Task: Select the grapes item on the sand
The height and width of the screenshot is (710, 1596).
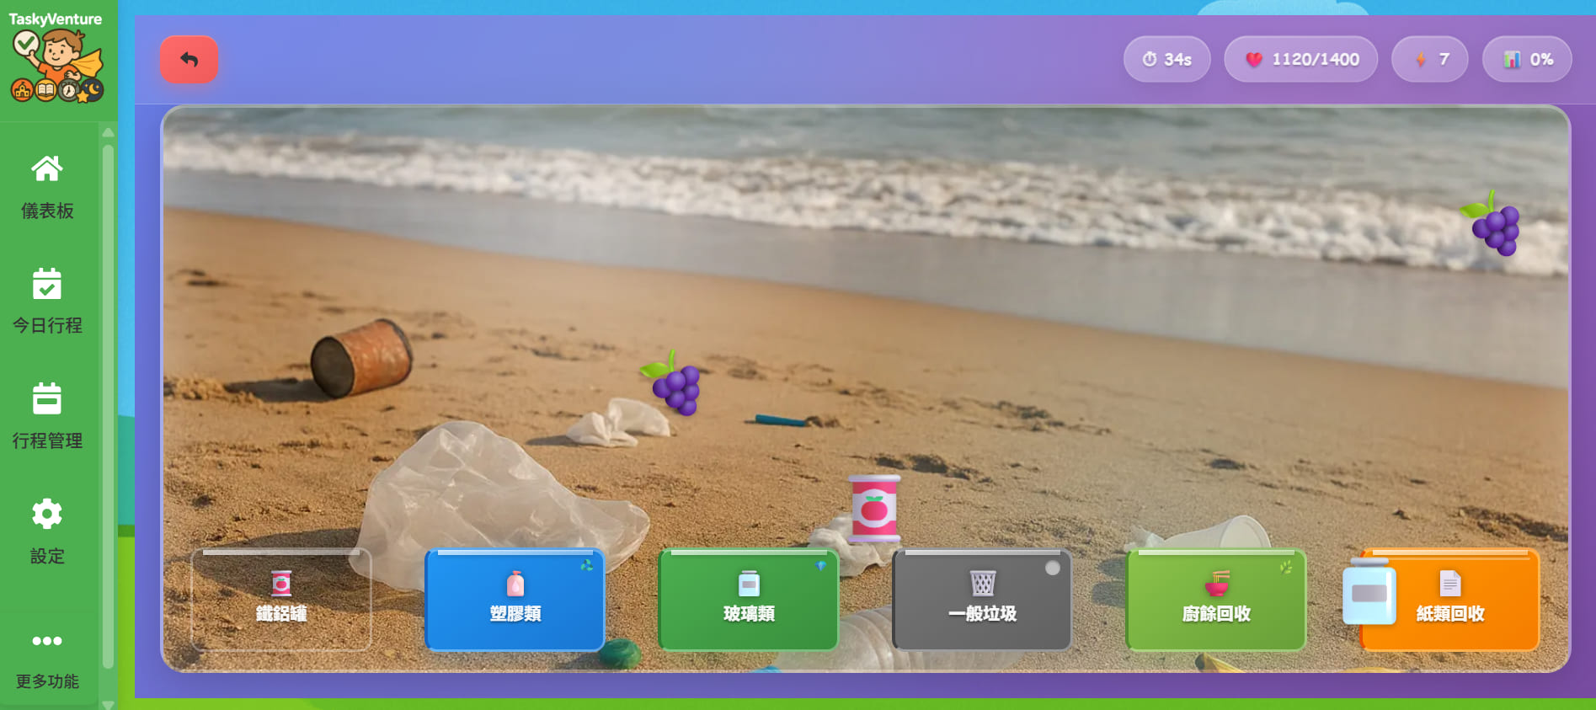Action: [x=673, y=384]
